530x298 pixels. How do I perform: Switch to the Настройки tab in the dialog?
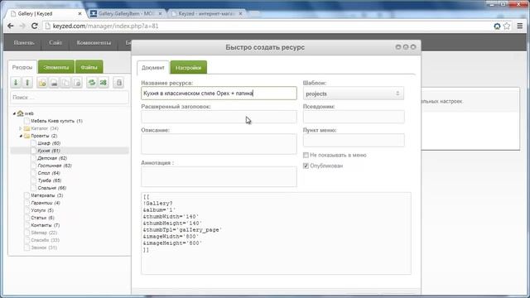(188, 68)
